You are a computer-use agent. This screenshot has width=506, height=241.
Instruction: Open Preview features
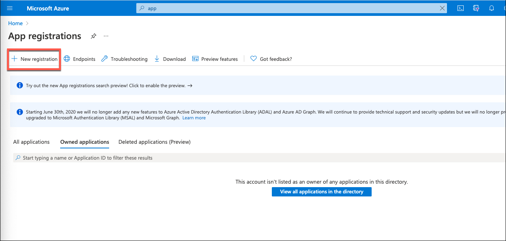(215, 59)
